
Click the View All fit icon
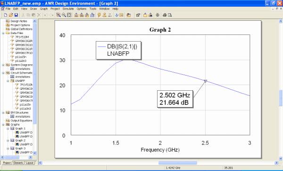pos(69,15)
